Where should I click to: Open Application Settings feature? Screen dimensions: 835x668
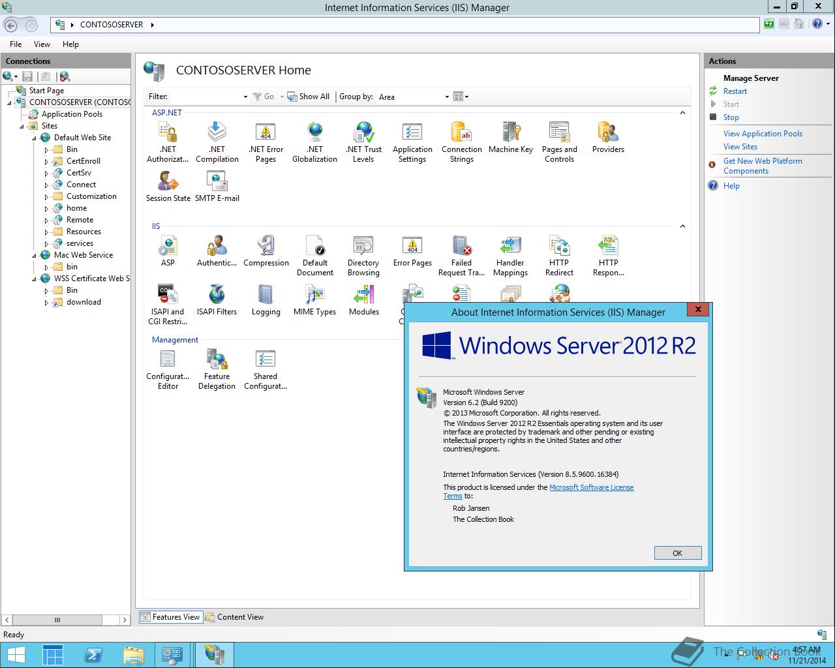pos(412,142)
